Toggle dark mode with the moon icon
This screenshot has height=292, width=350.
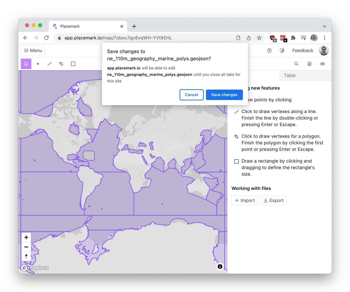pos(282,50)
